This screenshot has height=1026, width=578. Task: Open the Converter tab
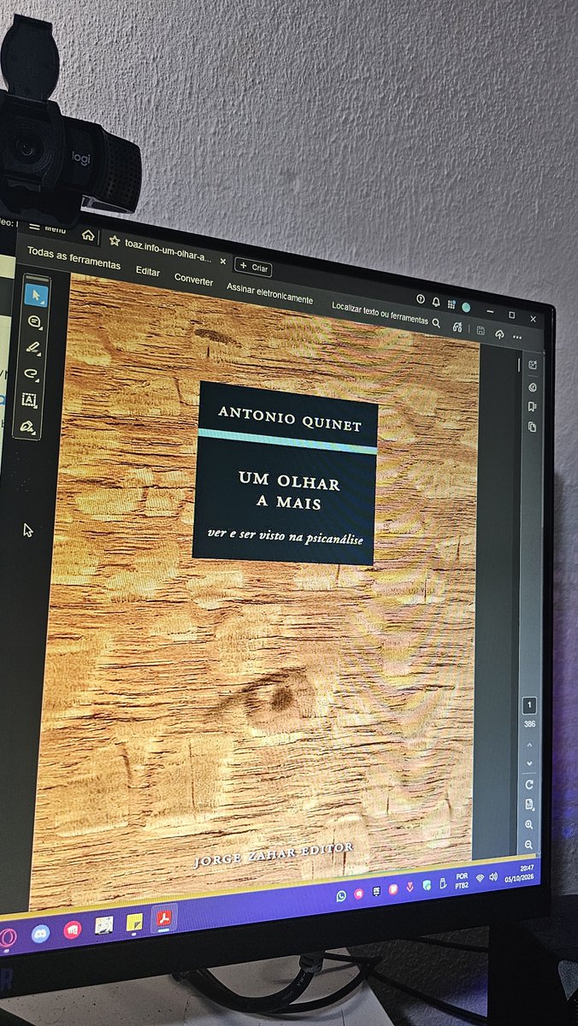click(194, 280)
